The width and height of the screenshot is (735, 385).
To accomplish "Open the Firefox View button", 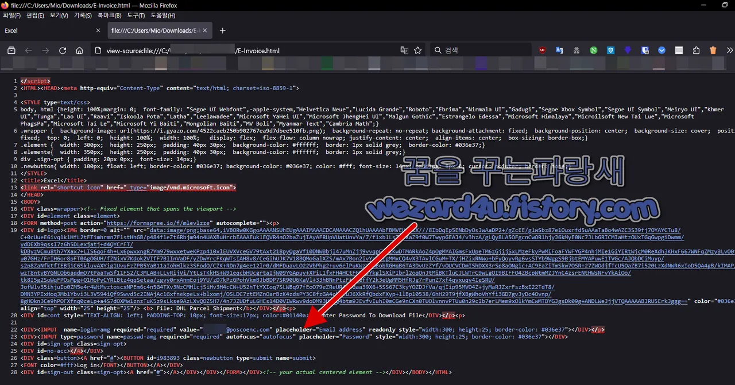I will [11, 50].
